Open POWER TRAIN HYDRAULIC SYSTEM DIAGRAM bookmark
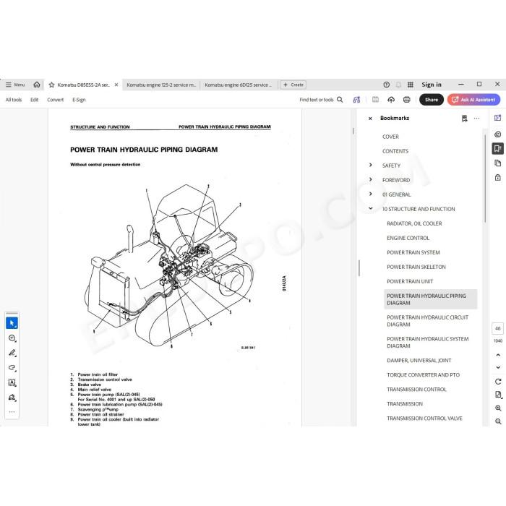Viewport: 506px width, 506px height. coord(428,343)
